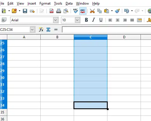Open the Data menu

pos(69,3)
